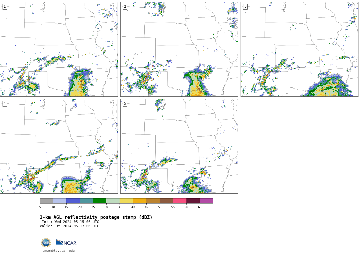This screenshot has height=254, width=361.
Task: Click the pale green 30-35 dBZ swatch
Action: pyautogui.click(x=113, y=201)
